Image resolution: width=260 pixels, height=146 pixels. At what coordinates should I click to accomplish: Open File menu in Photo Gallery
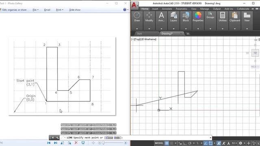(x=35, y=10)
